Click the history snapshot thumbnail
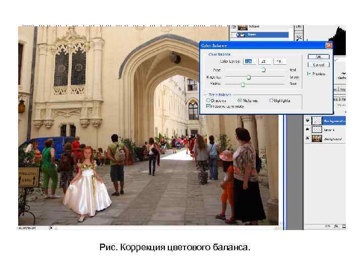 [243, 28]
